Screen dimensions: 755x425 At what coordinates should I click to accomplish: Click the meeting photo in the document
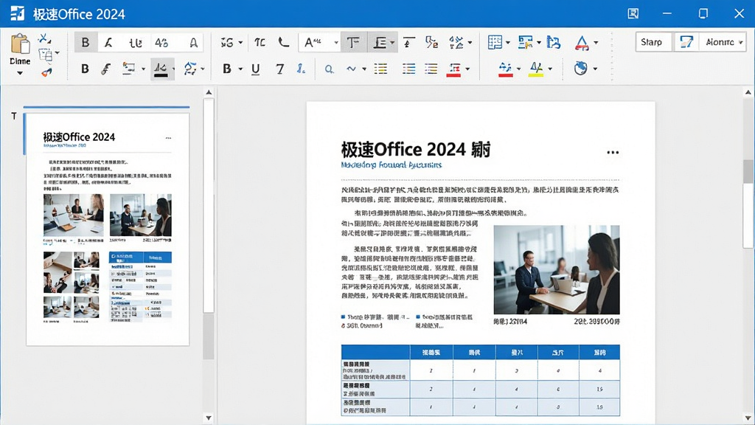[x=557, y=270]
